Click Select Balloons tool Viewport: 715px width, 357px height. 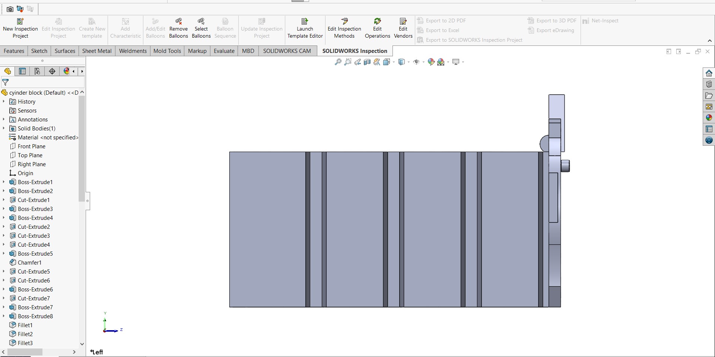pos(201,28)
